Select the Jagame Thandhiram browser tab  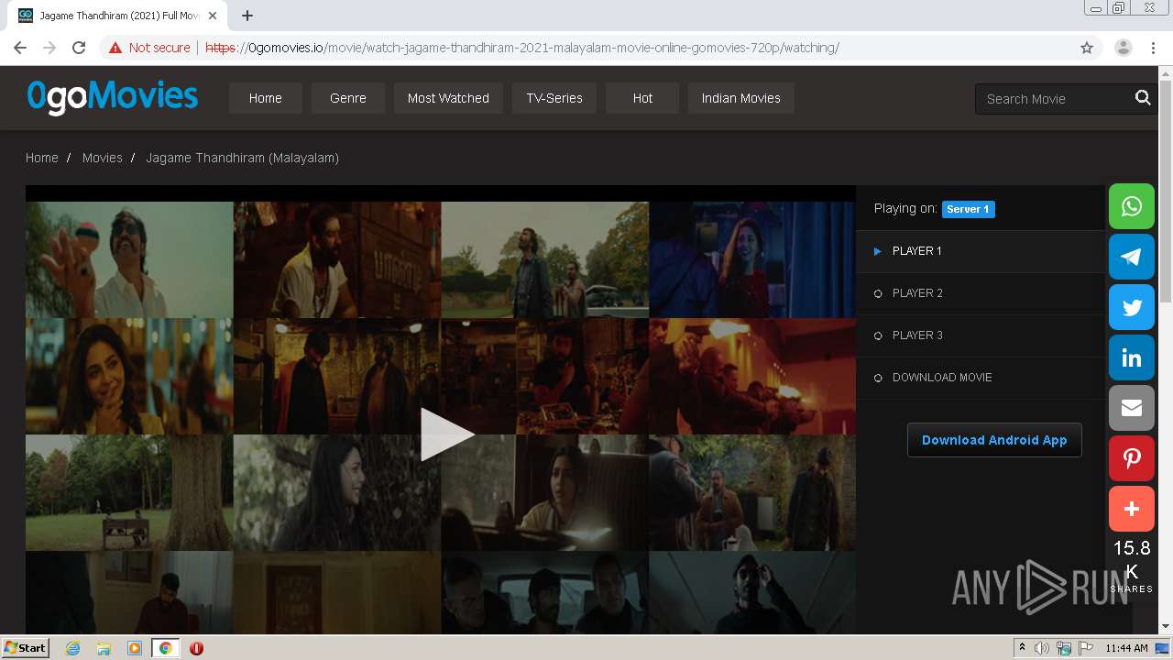[x=119, y=16]
